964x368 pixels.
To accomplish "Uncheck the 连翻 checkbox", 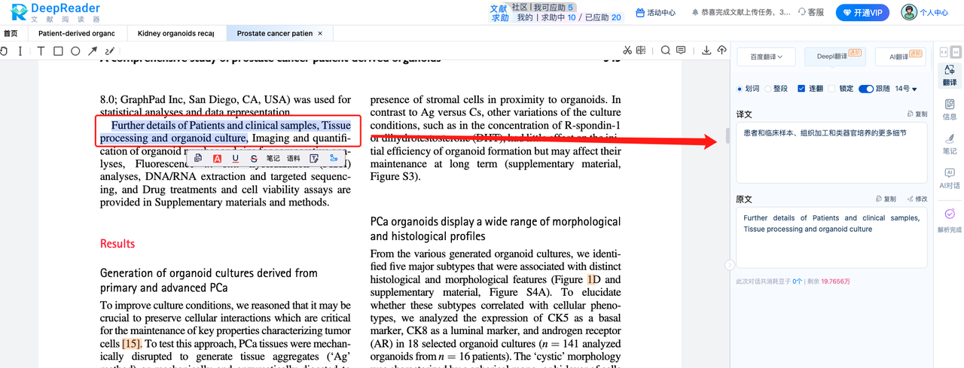I will pyautogui.click(x=801, y=89).
